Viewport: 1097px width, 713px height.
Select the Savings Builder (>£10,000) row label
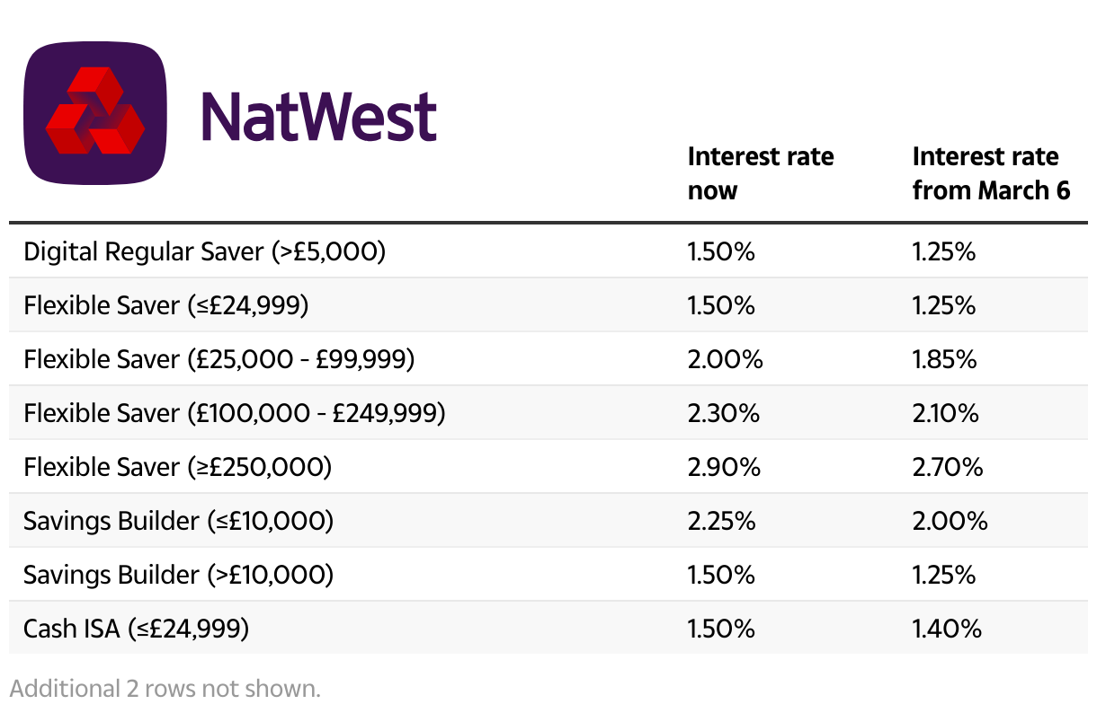[179, 576]
